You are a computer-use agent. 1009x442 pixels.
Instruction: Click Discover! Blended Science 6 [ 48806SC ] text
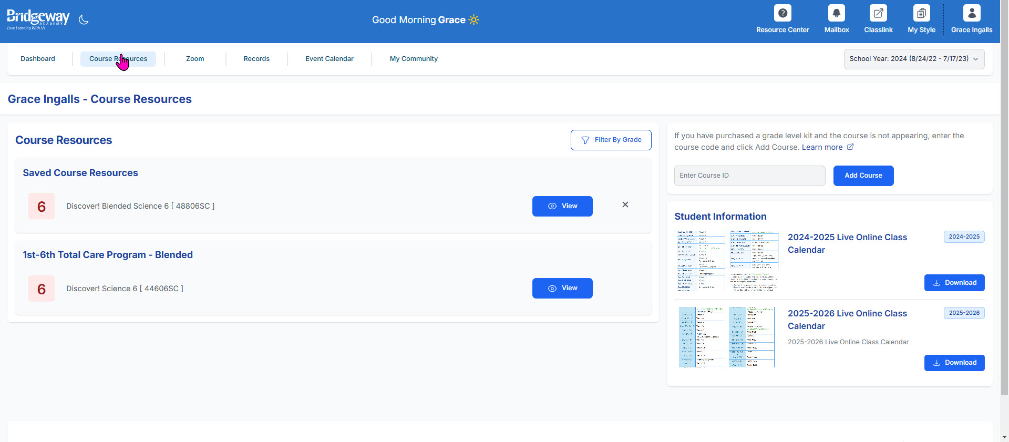click(140, 206)
